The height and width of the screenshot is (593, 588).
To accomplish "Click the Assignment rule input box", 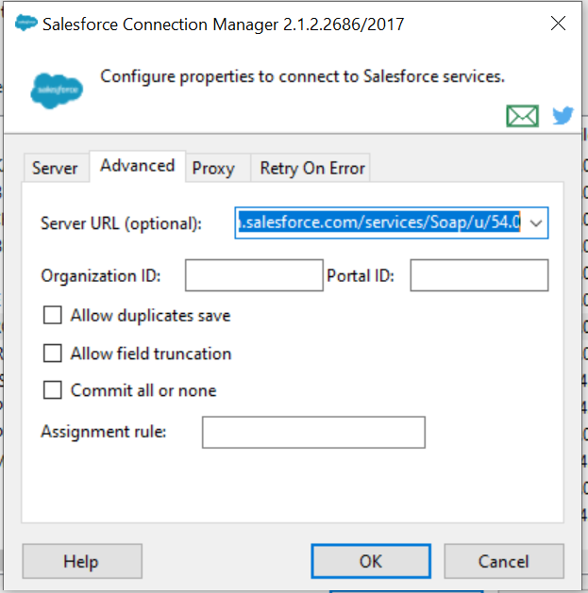I will coord(313,433).
